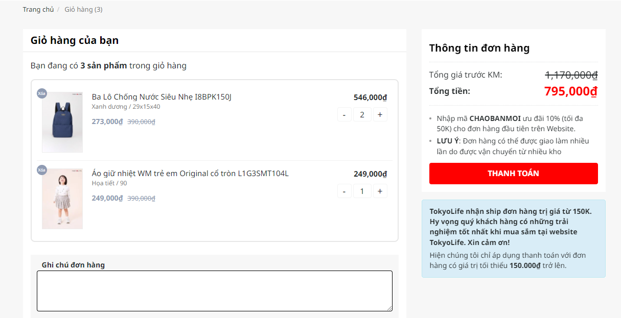The image size is (621, 318).
Task: Go to Trang chủ in the breadcrumb
Action: click(x=38, y=10)
